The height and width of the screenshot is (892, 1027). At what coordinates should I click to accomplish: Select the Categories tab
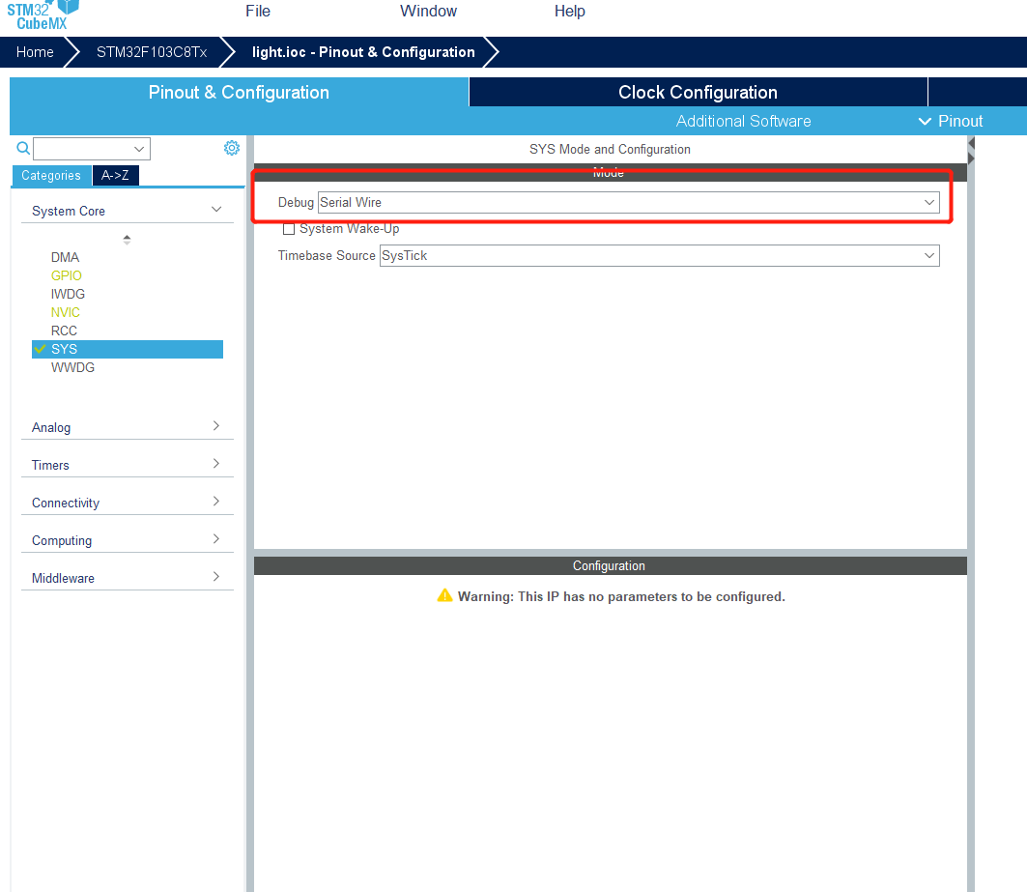coord(51,176)
